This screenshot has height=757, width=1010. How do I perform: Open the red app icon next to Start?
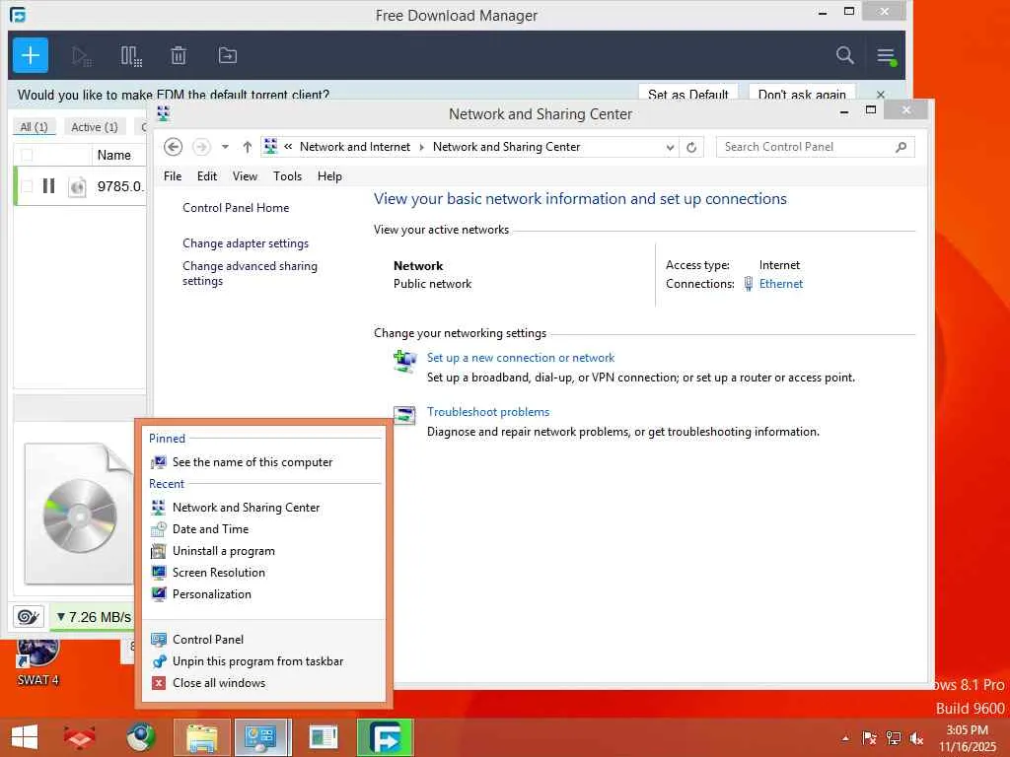pyautogui.click(x=80, y=737)
